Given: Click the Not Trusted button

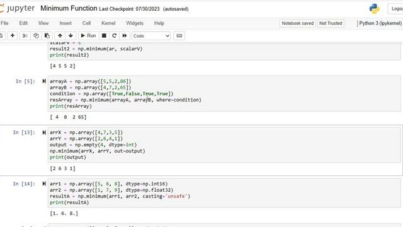Looking at the screenshot, I should [x=331, y=23].
